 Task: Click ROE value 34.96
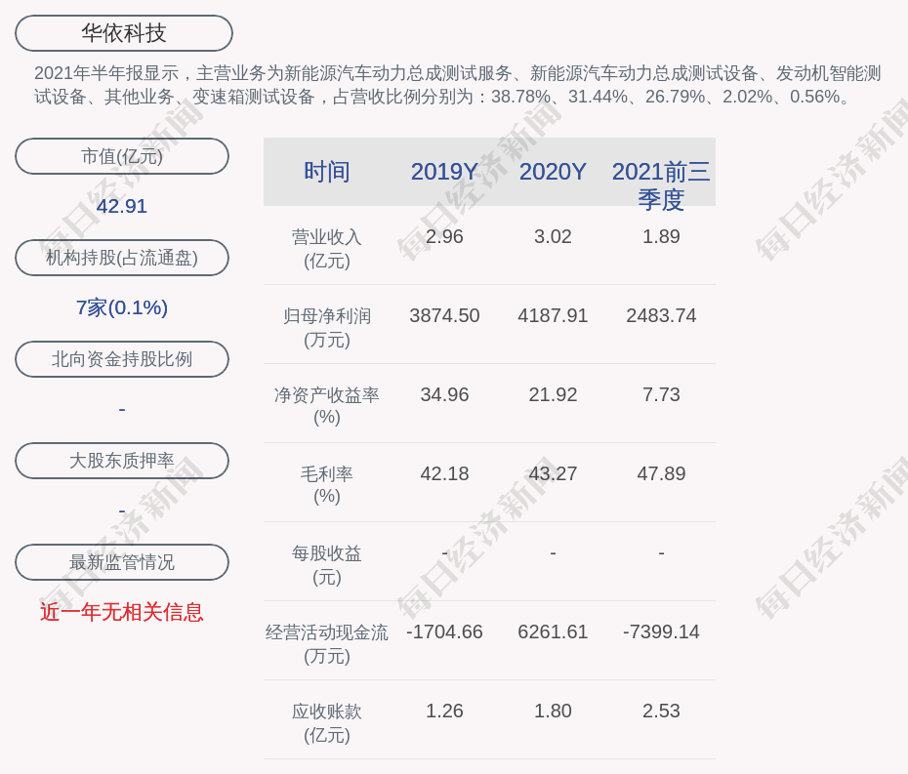444,395
